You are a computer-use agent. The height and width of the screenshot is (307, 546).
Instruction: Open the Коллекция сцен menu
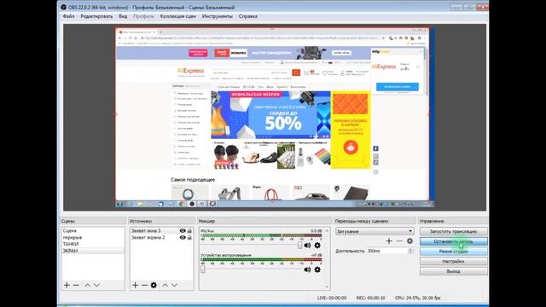pyautogui.click(x=178, y=16)
